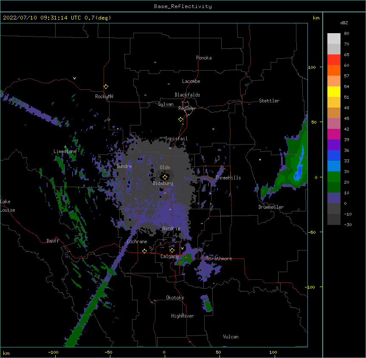
Task: Click the yellow diamond marker south of RedDeer
Action: pyautogui.click(x=181, y=119)
